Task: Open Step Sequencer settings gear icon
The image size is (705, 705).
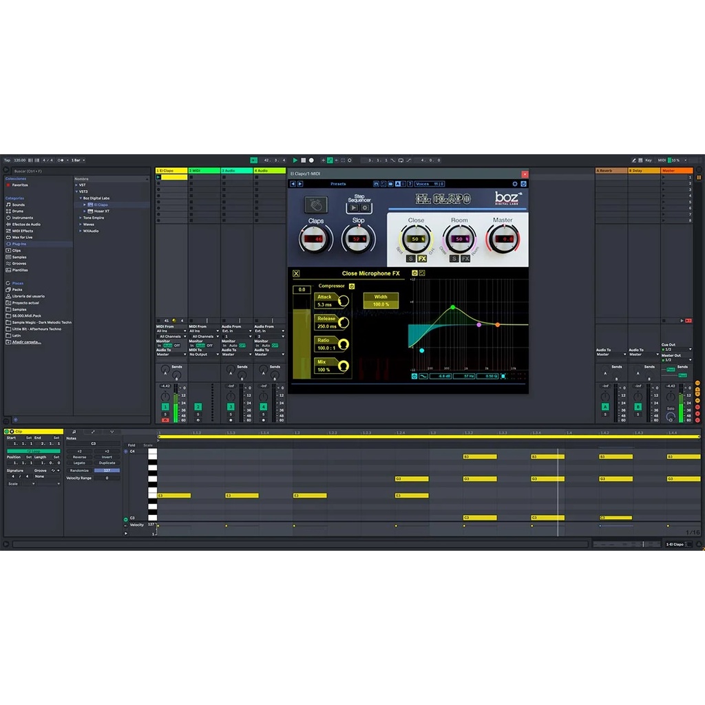Action: click(x=365, y=207)
